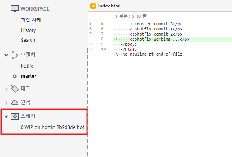Open 파일 상태 view
The width and height of the screenshot is (232, 157).
click(31, 20)
